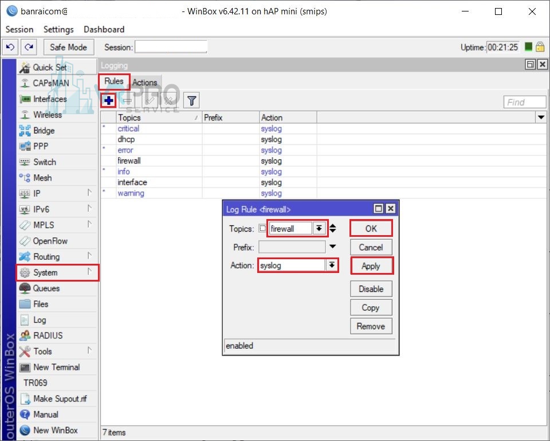
Task: Toggle the Topics checkbox in Log Rule dialog
Action: tap(262, 228)
